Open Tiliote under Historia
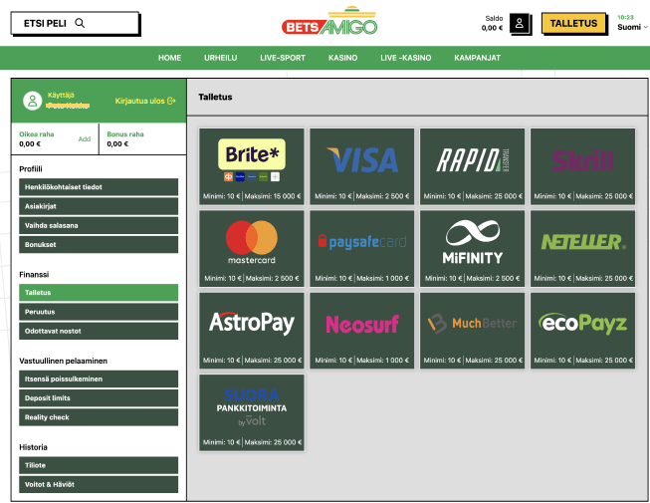Screen dimensions: 650x503 tap(99, 465)
